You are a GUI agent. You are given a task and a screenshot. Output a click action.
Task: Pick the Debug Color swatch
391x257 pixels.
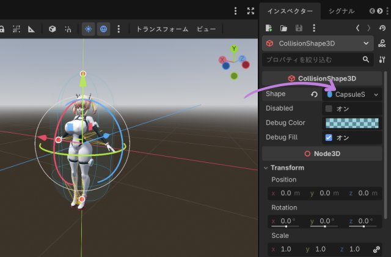(352, 123)
